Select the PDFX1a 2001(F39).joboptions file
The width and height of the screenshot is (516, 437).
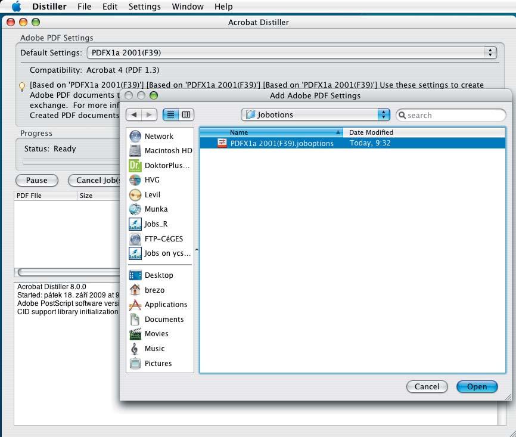(x=353, y=143)
